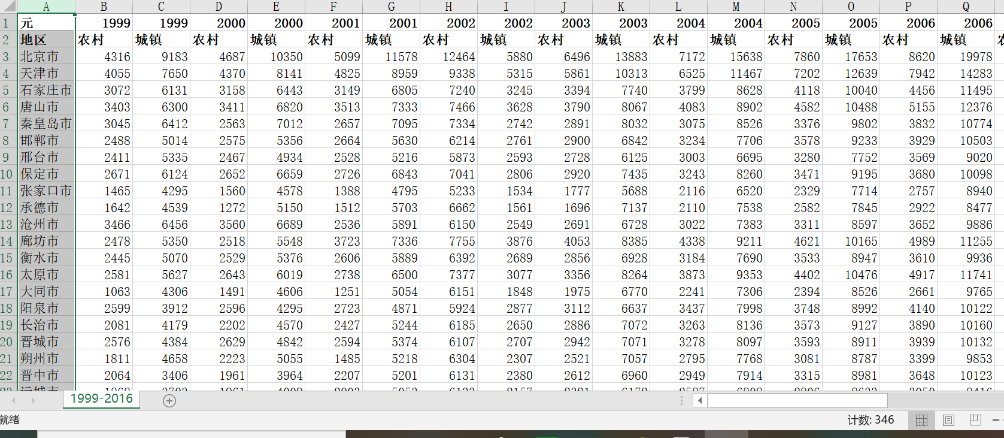Viewport: 1004px width, 438px height.
Task: Select the 2006 year cell in column Q
Action: tap(966, 23)
